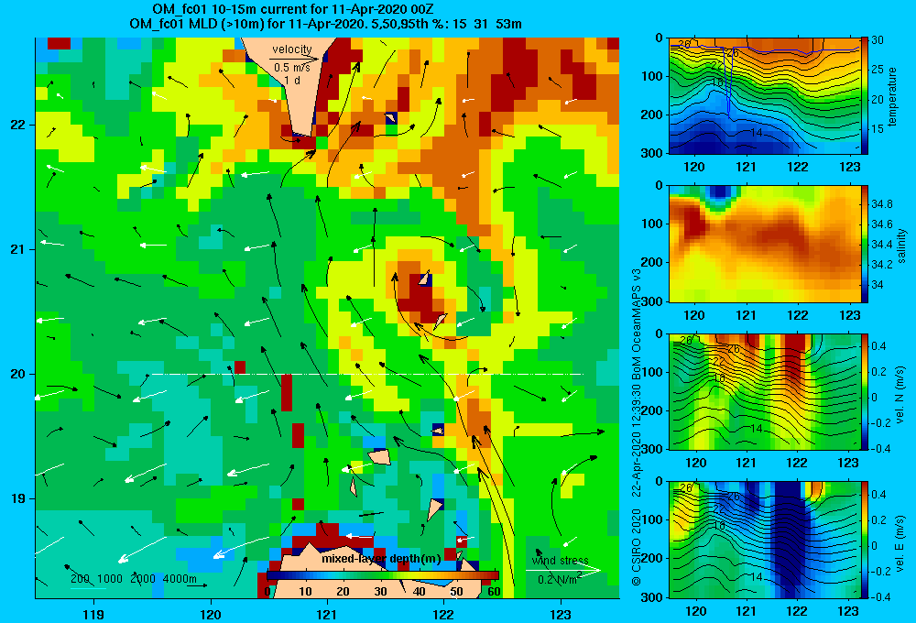This screenshot has width=916, height=623.
Task: Click the '60' tick on mixed-layer depth colorbar
Action: coord(494,592)
